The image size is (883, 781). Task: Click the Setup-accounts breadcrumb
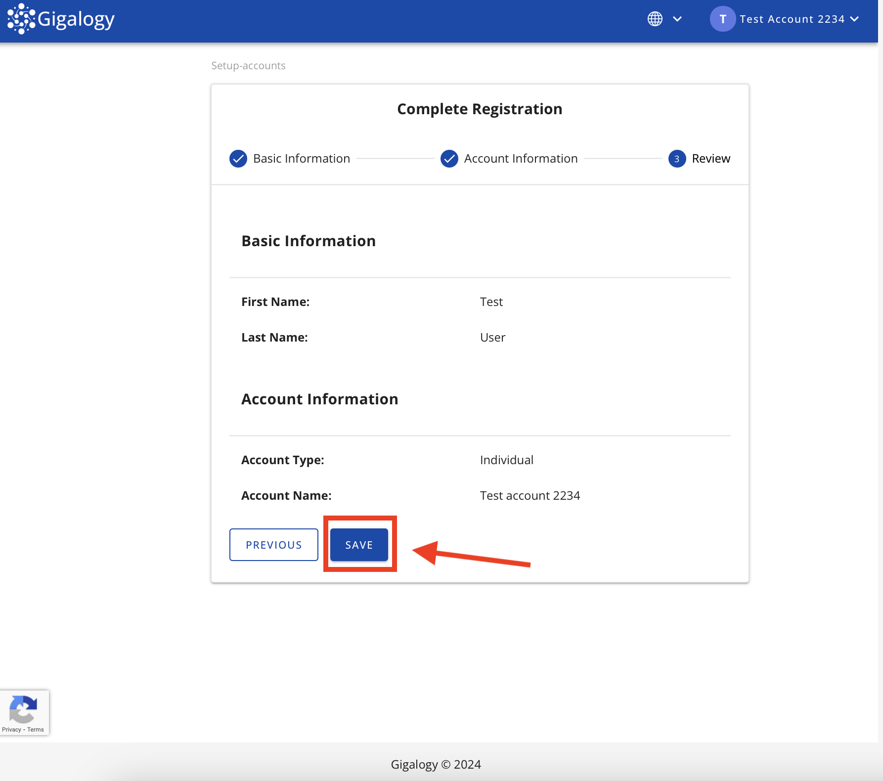[248, 66]
